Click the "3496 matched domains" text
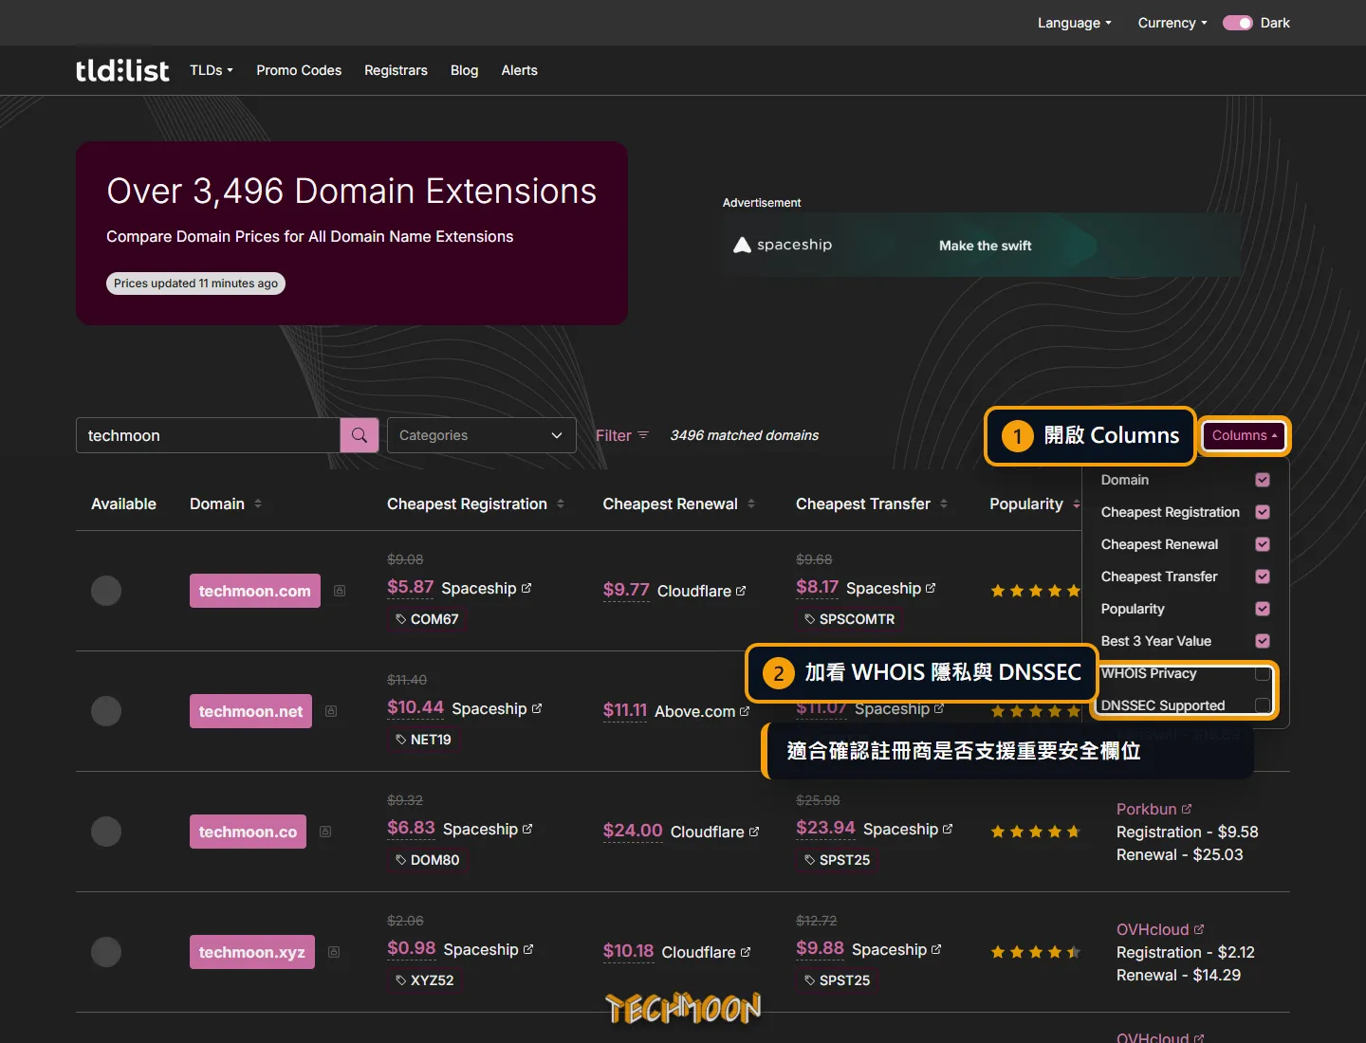The height and width of the screenshot is (1043, 1366). tap(745, 435)
